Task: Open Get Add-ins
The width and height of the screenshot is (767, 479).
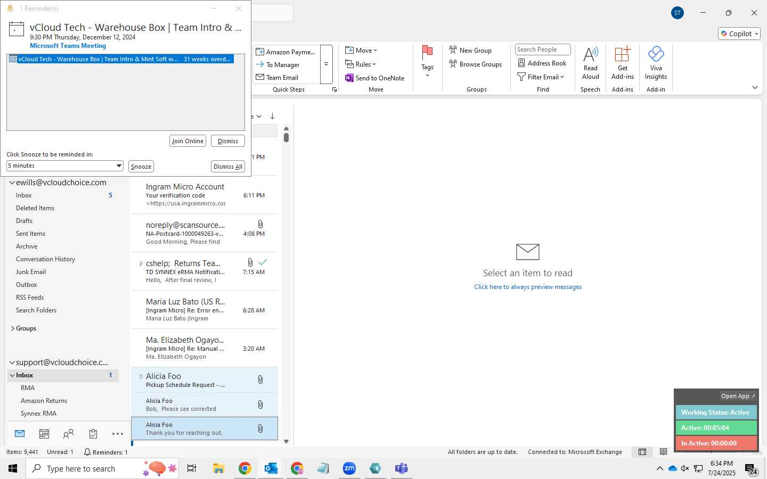Action: (622, 63)
